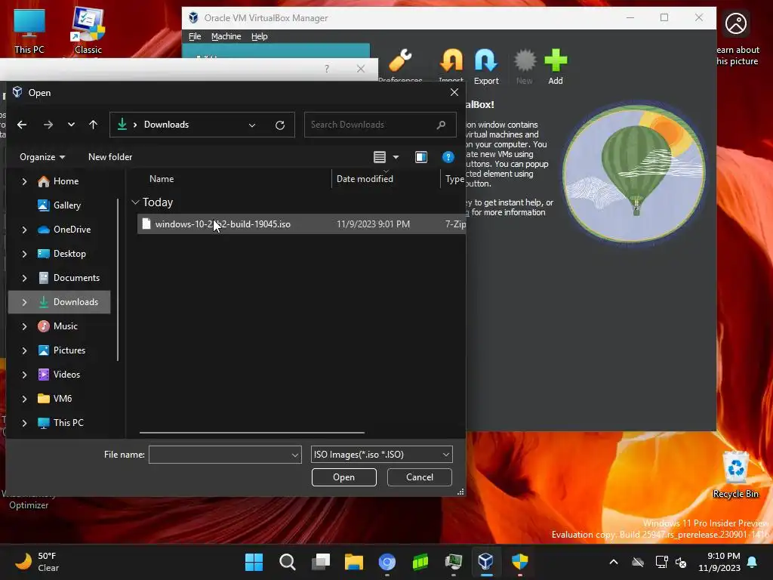This screenshot has height=580, width=773.
Task: Open the clock and date flyout
Action: click(x=719, y=562)
